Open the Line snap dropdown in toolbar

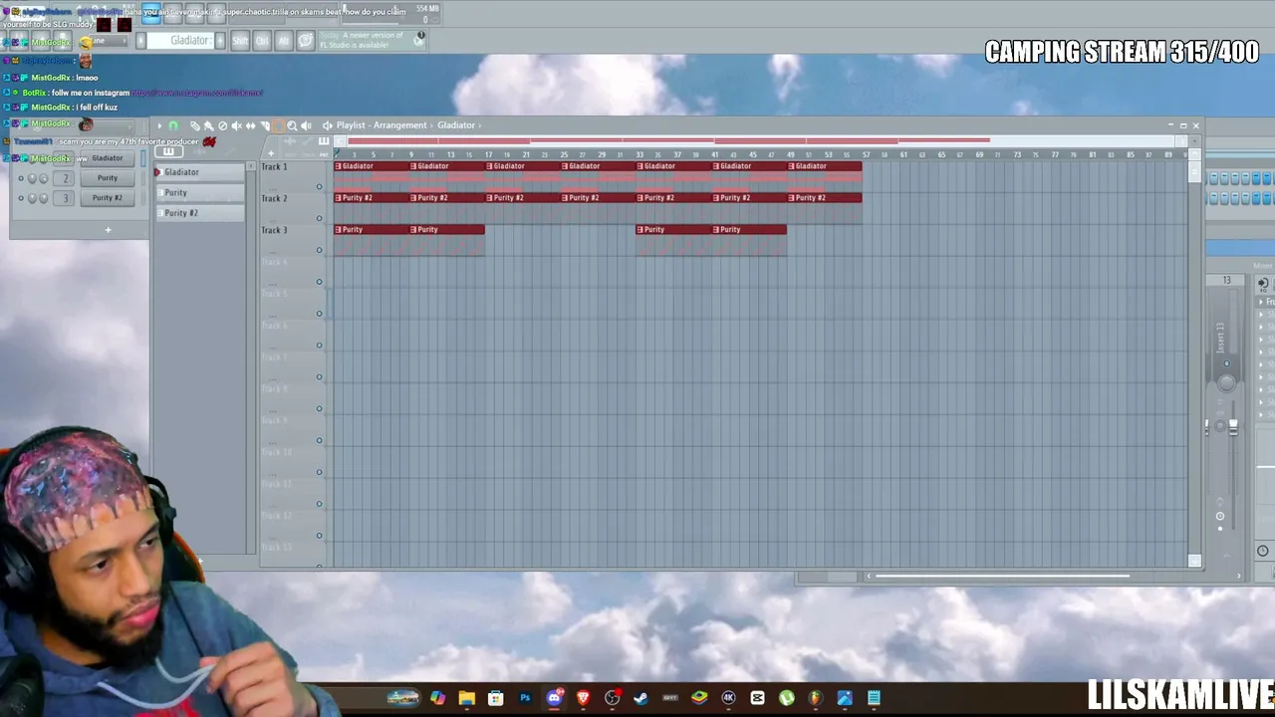click(108, 41)
